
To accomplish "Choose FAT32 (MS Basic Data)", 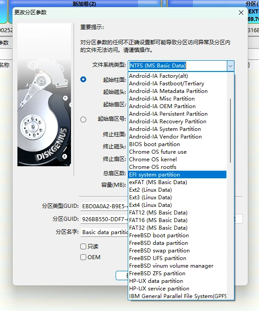I will tap(177, 228).
